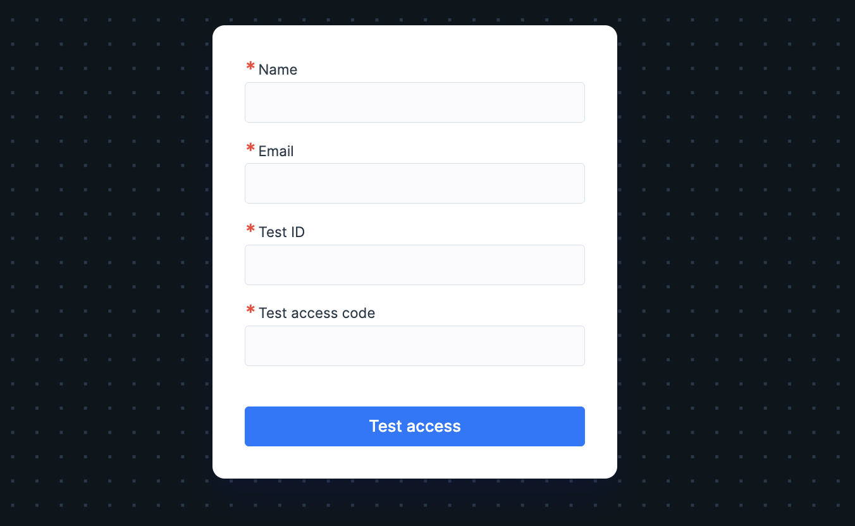Click the required asterisk next to Email

(250, 149)
